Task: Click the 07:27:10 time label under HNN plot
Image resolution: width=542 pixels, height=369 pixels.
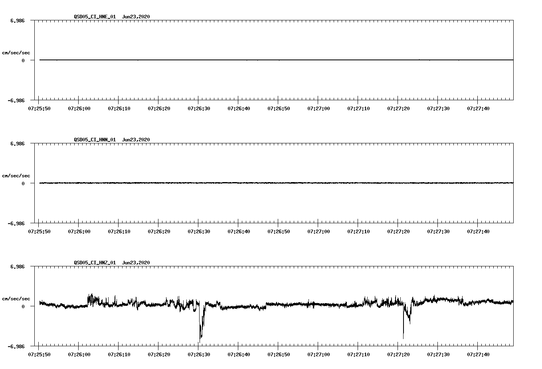Action: (358, 231)
